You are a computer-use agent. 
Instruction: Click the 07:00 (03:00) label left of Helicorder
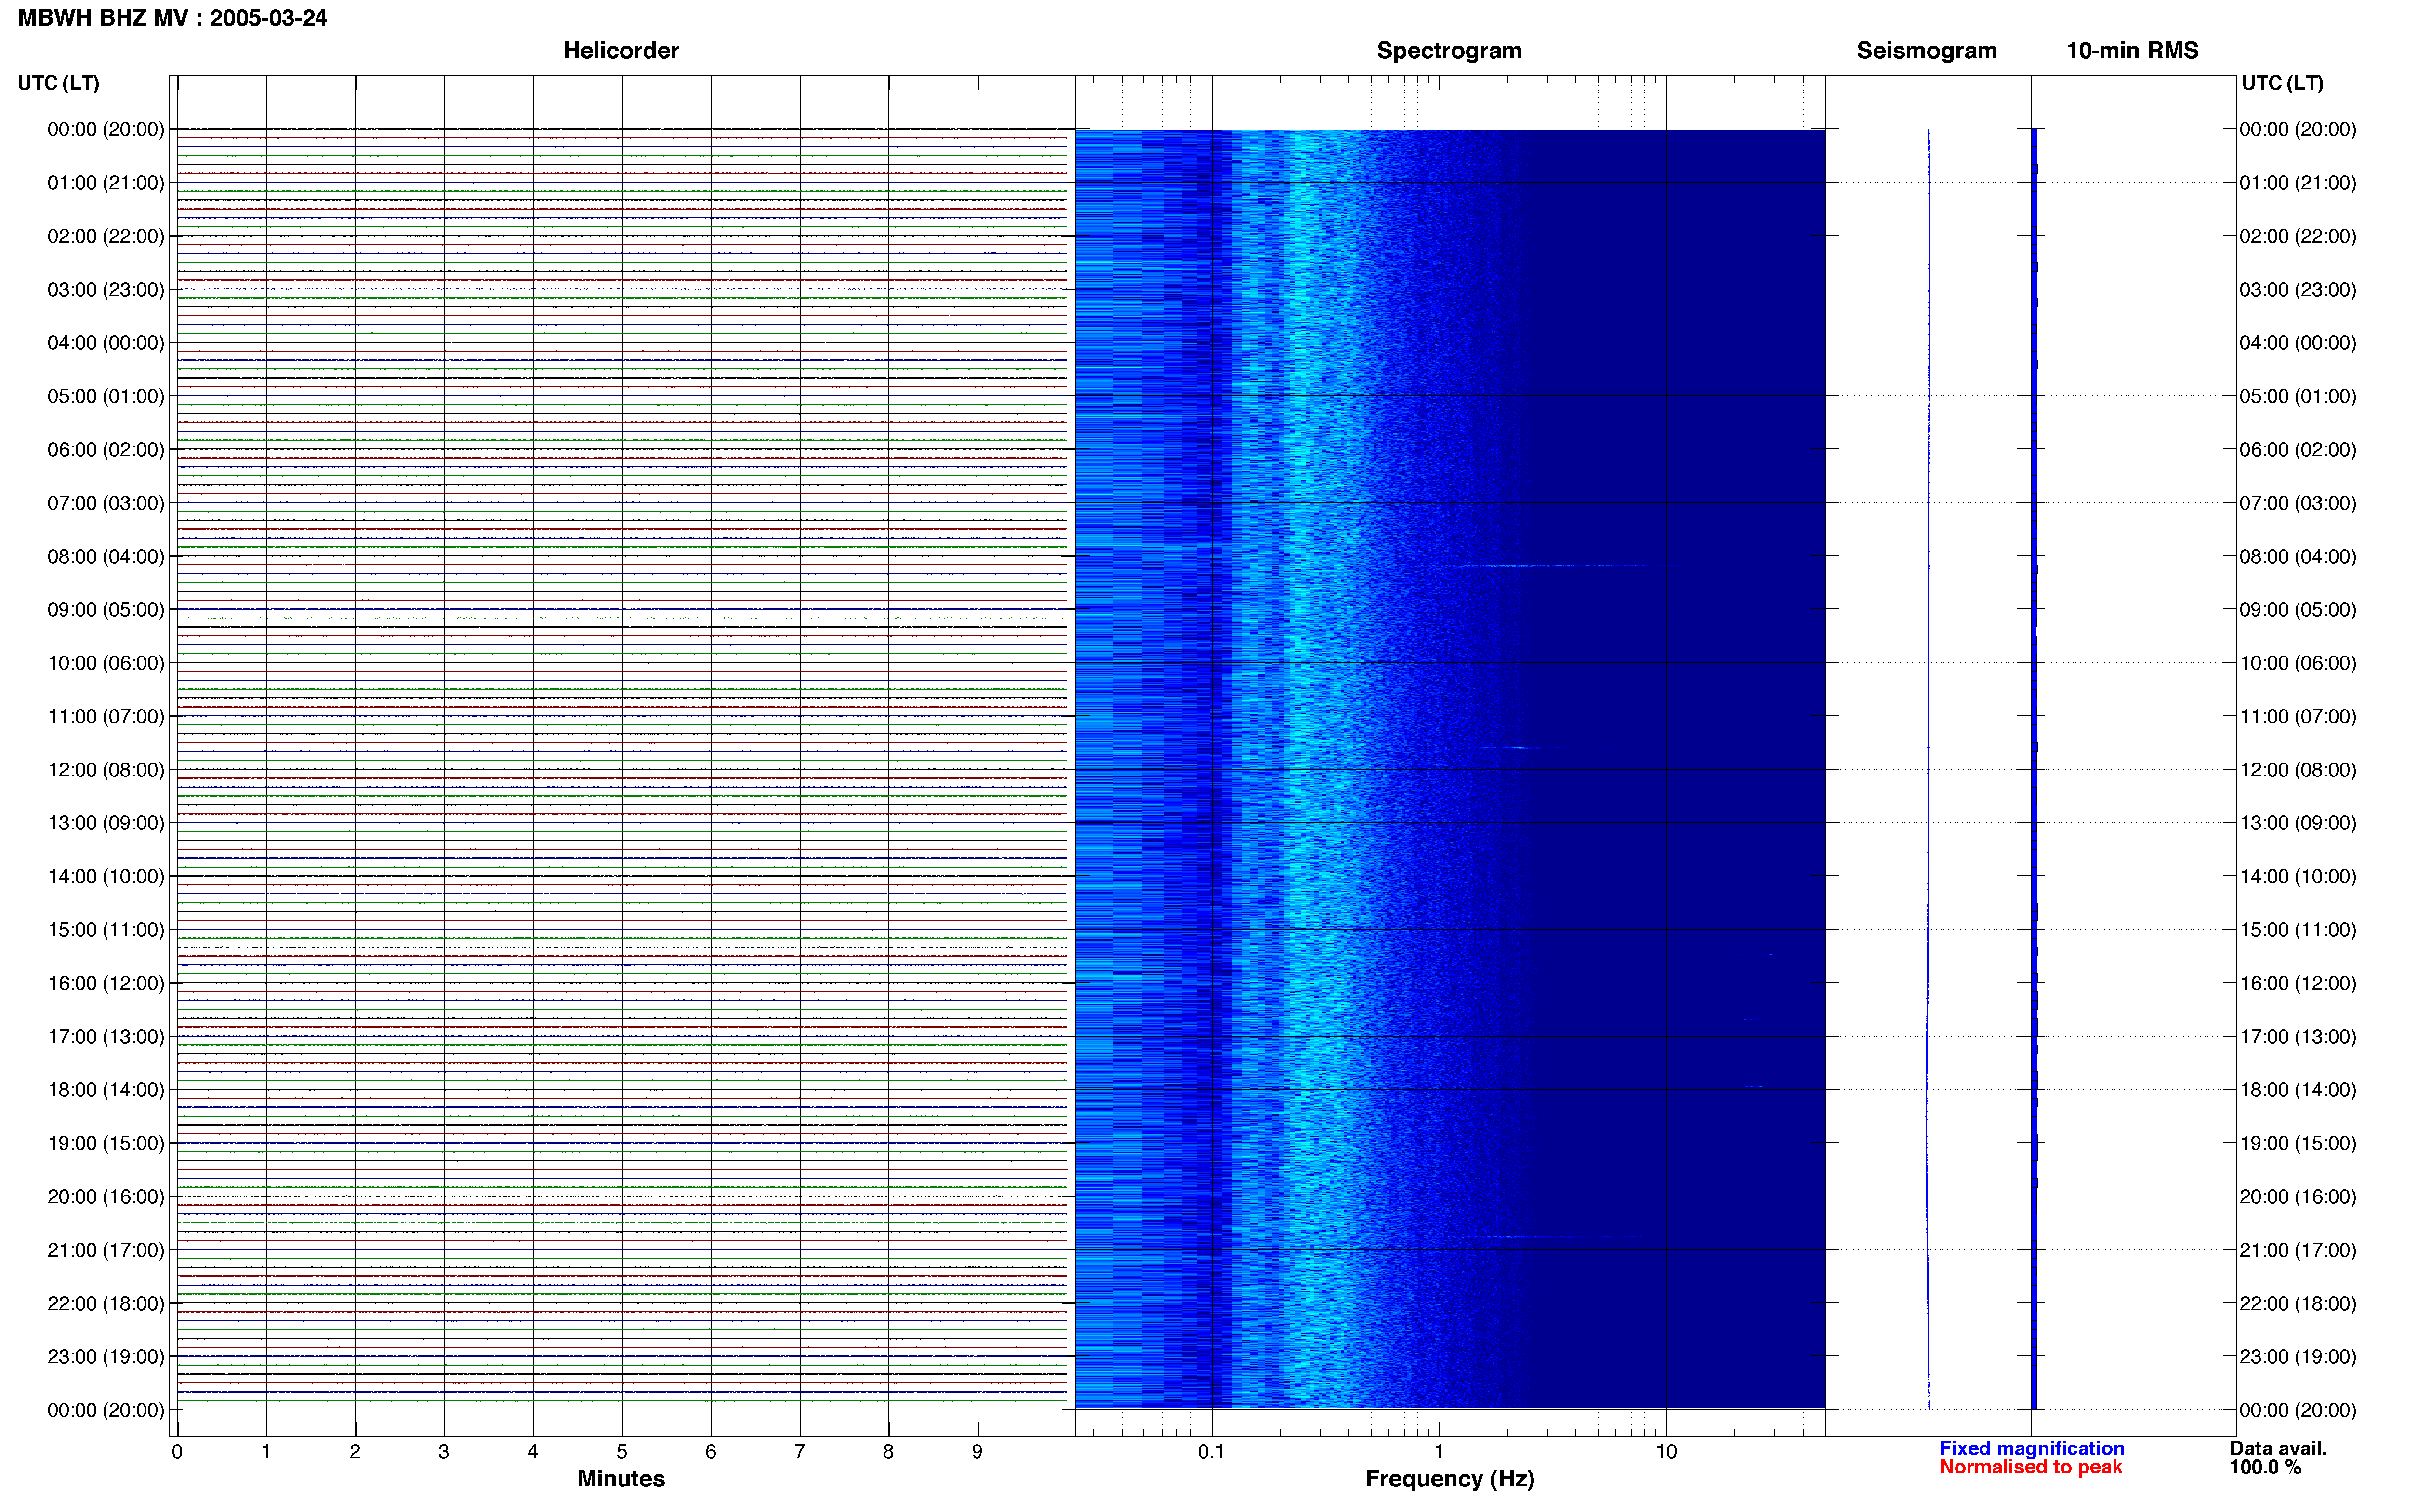(x=106, y=503)
